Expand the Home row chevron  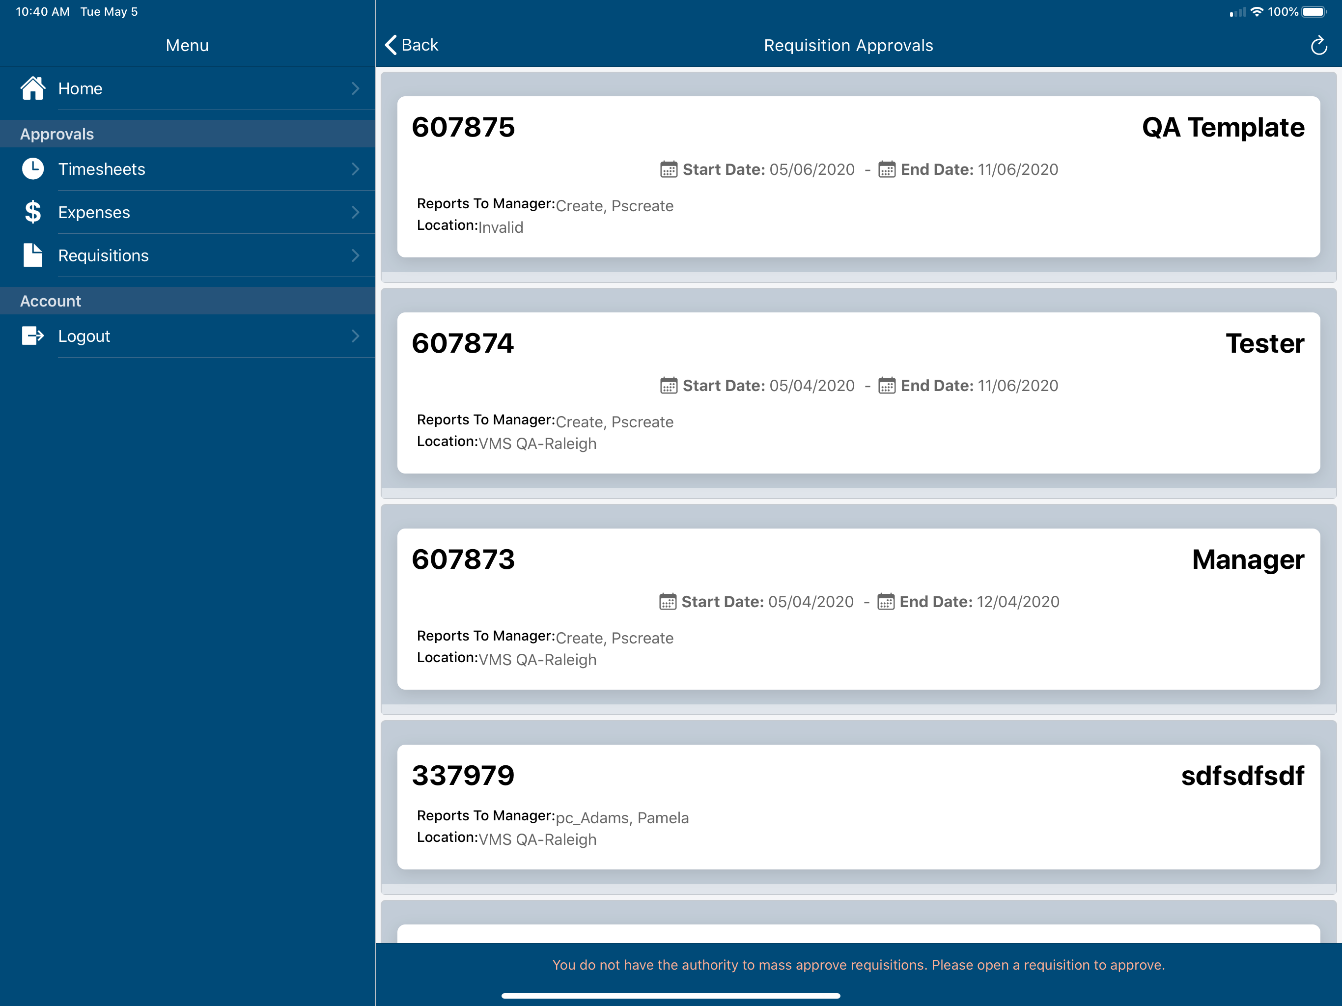[x=356, y=88]
